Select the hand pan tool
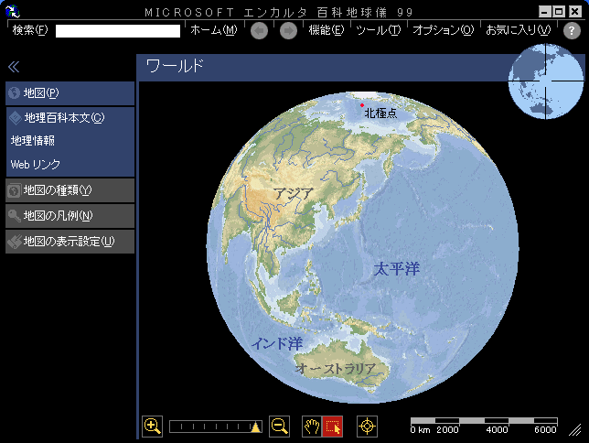589x443 pixels. [312, 427]
